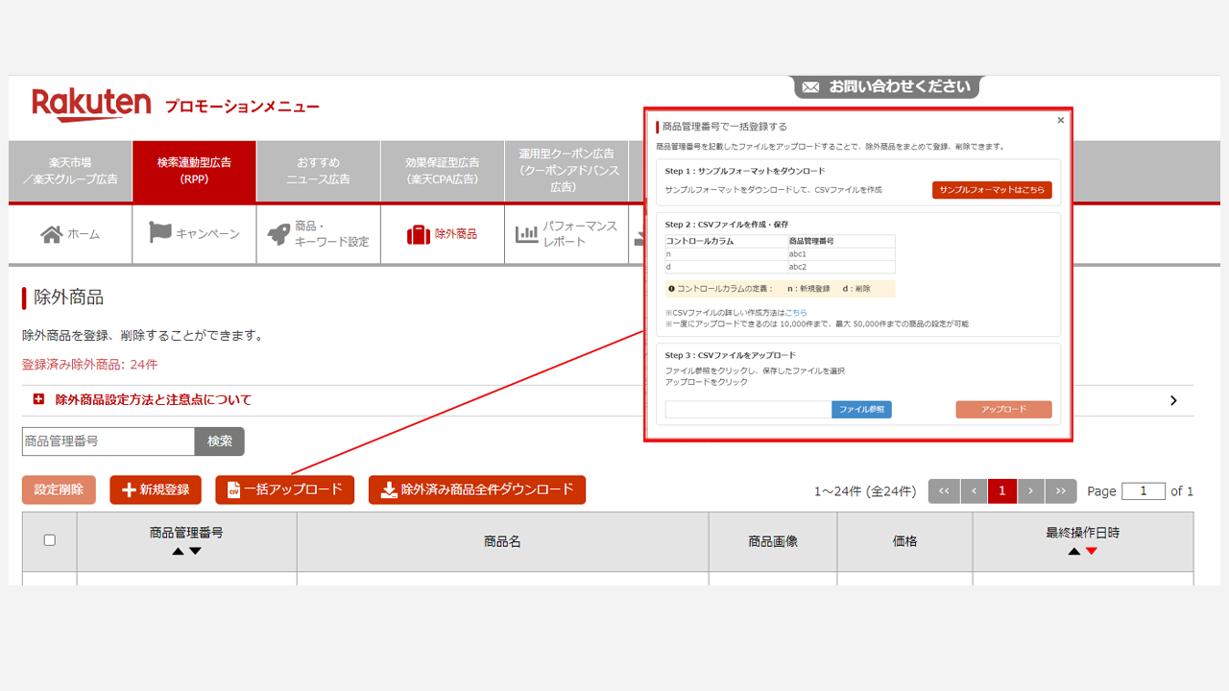Switch to 楽天市場/楽天グループ広告 tab
This screenshot has height=691, width=1229.
point(70,171)
